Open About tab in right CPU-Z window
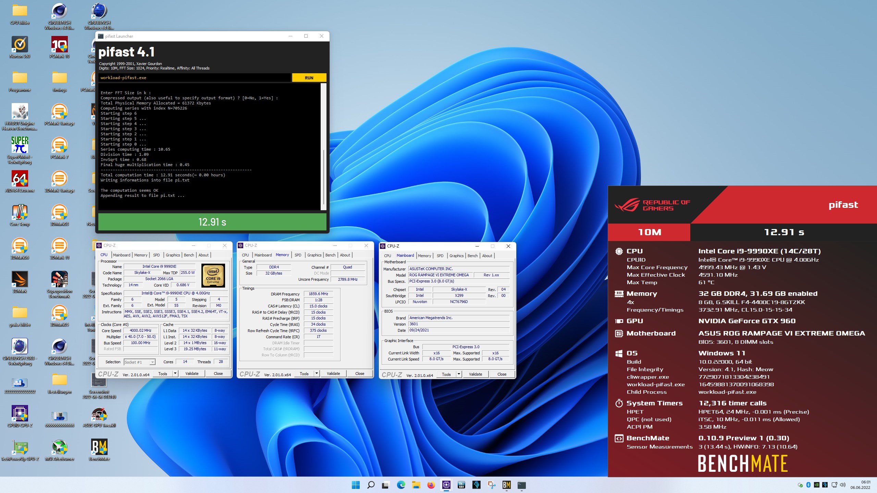Image resolution: width=877 pixels, height=493 pixels. coord(487,256)
